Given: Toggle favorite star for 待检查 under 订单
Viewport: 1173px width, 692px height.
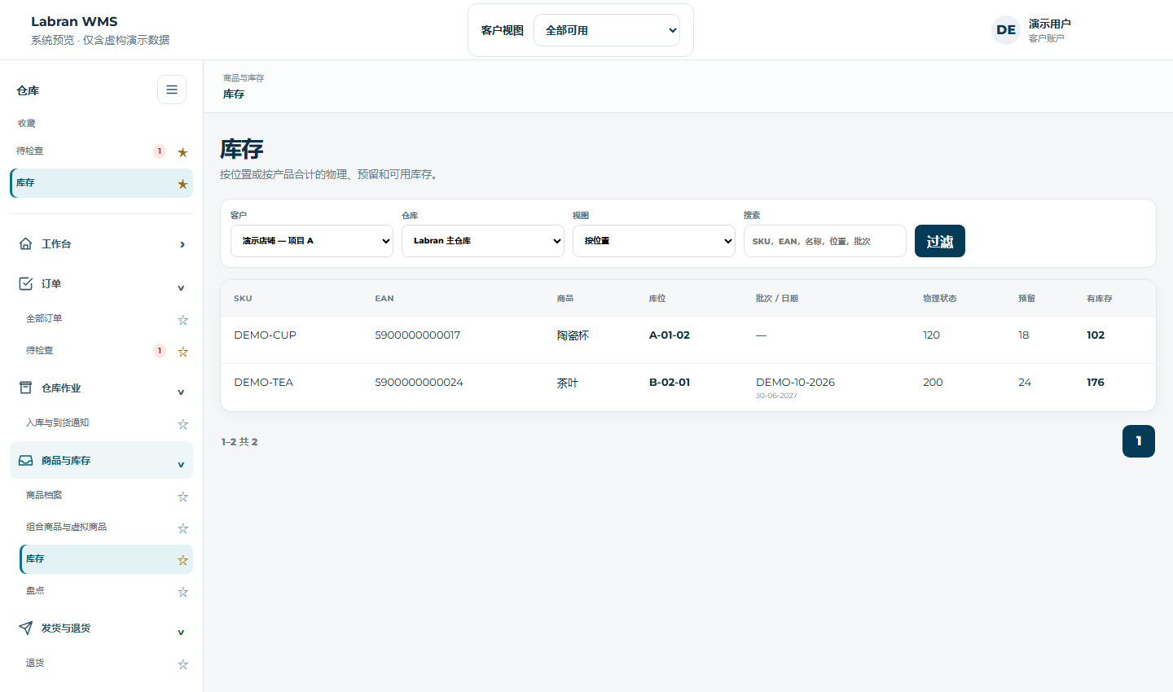Looking at the screenshot, I should (182, 352).
